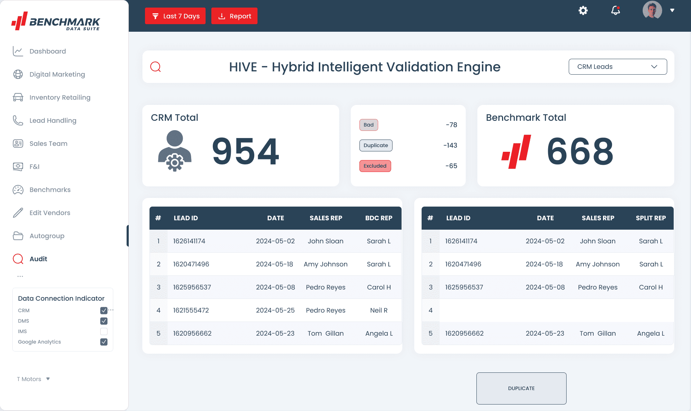Screen dimensions: 691x411
Task: Click the Digital Marketing globe icon
Action: 18,74
